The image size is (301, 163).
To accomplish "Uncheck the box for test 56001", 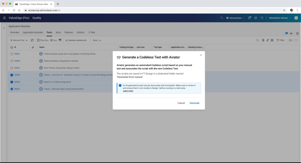I will (x=12, y=89).
